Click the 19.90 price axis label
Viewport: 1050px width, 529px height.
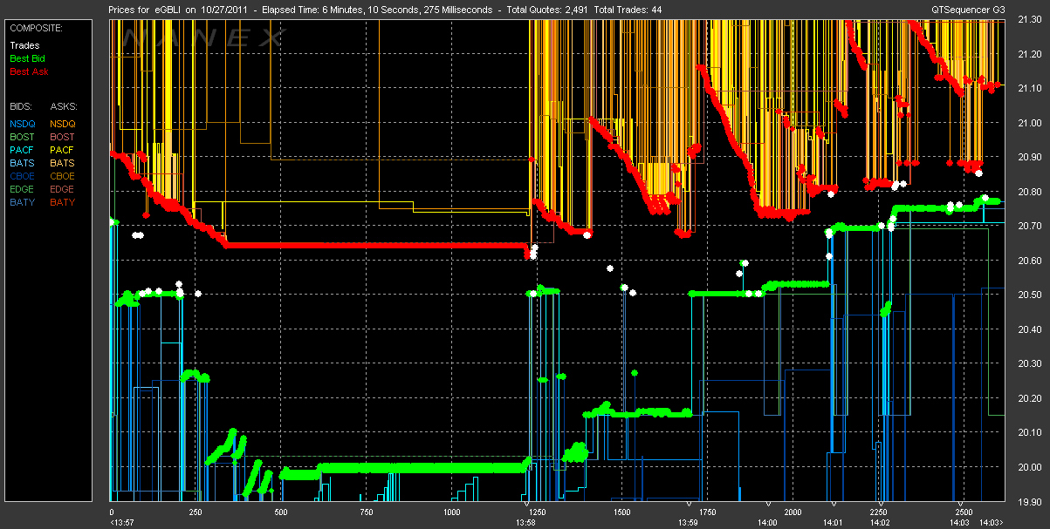tap(1029, 501)
